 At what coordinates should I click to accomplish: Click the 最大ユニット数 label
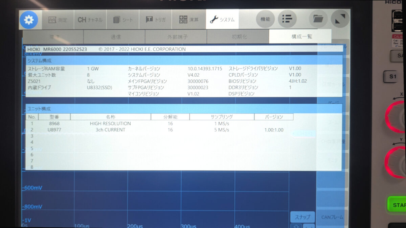42,75
